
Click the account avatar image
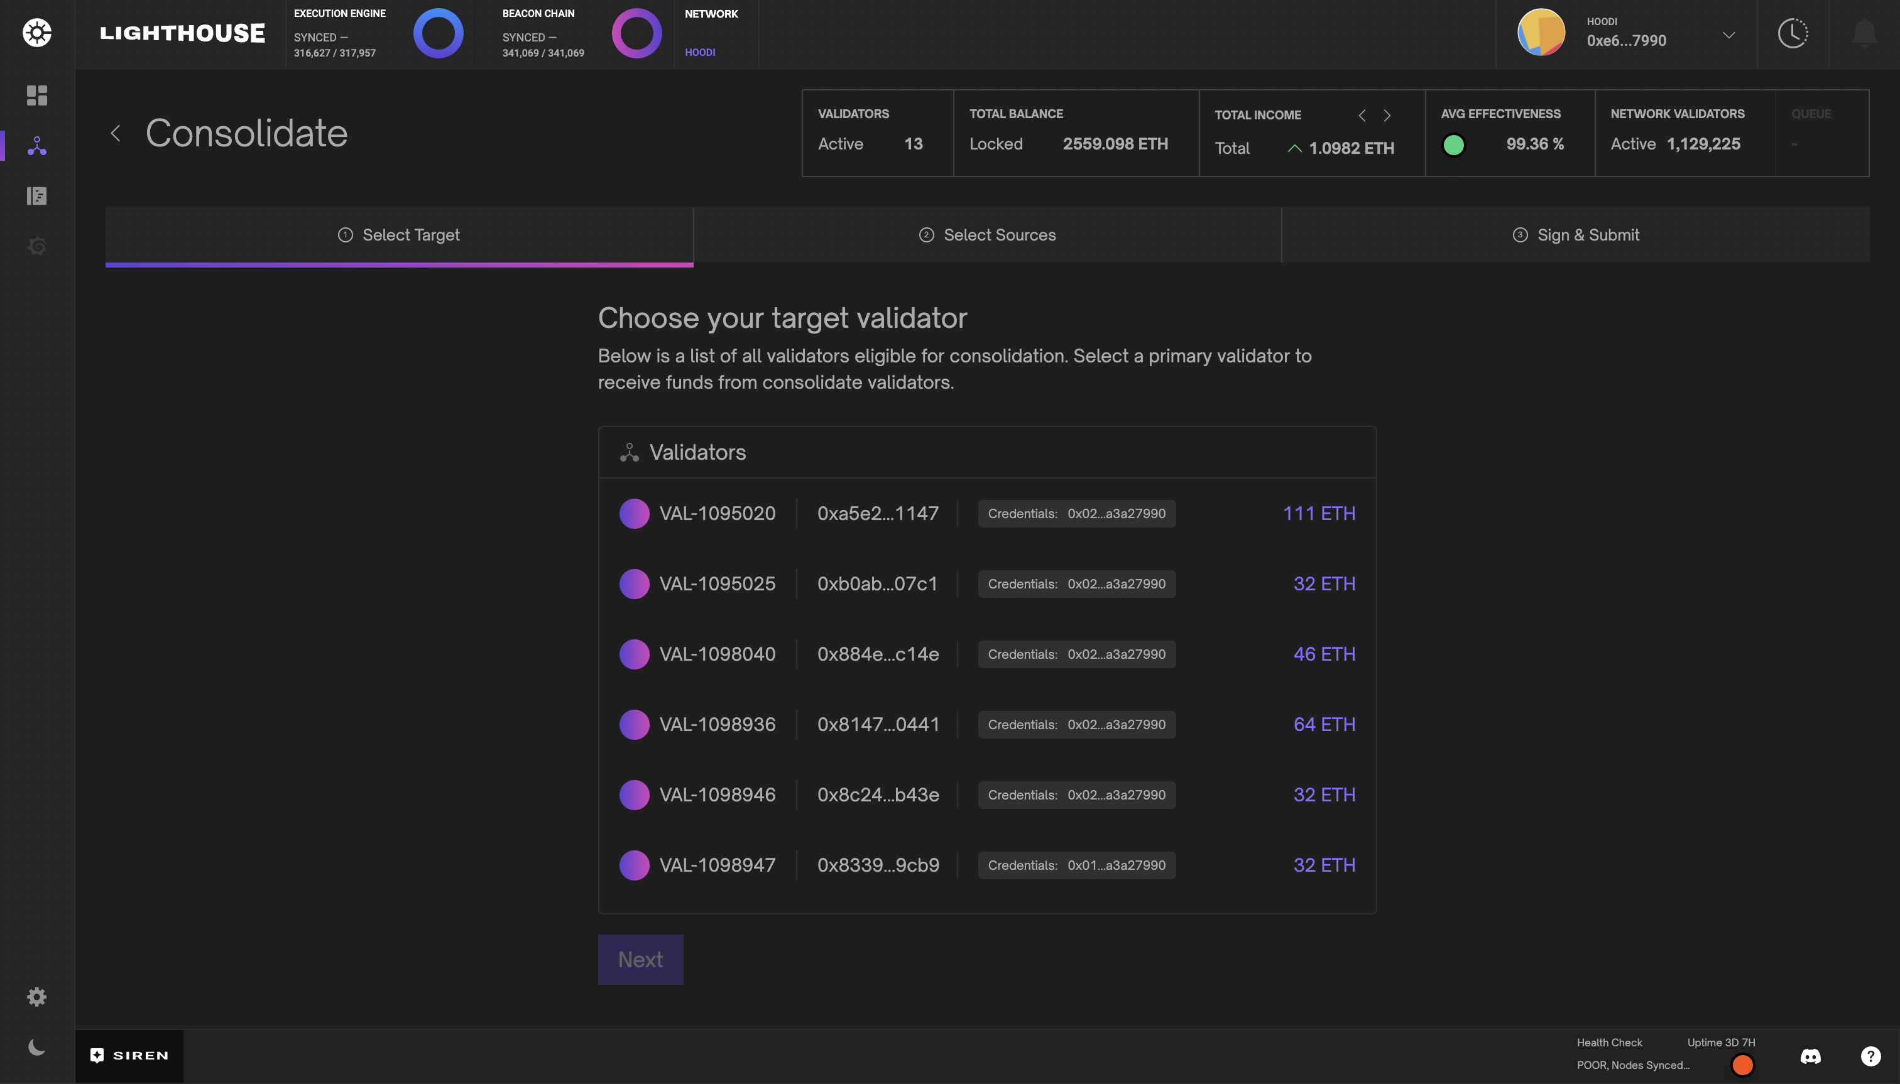1541,33
